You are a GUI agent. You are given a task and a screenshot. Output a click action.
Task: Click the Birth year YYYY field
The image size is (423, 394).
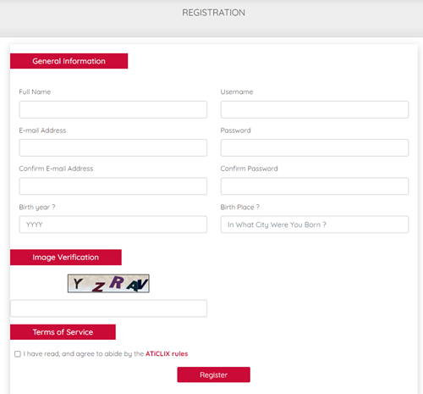[113, 225]
